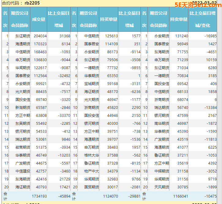Click the 天风期货 cell in short rankings

coord(162,187)
